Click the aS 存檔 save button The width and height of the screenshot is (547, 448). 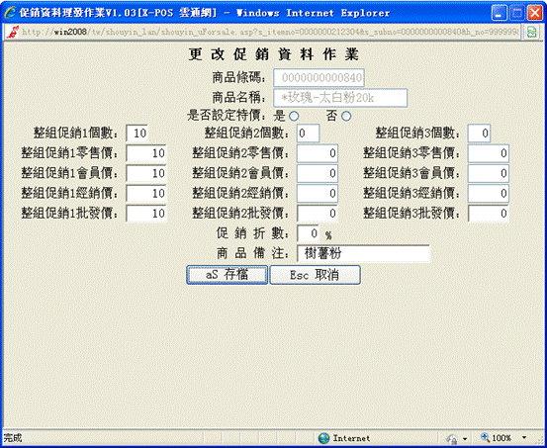click(x=228, y=275)
